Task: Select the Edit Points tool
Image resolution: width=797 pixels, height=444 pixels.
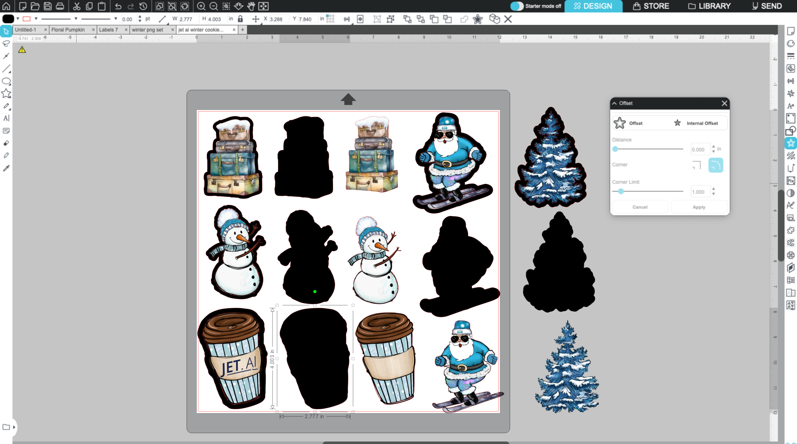Action: pyautogui.click(x=6, y=56)
